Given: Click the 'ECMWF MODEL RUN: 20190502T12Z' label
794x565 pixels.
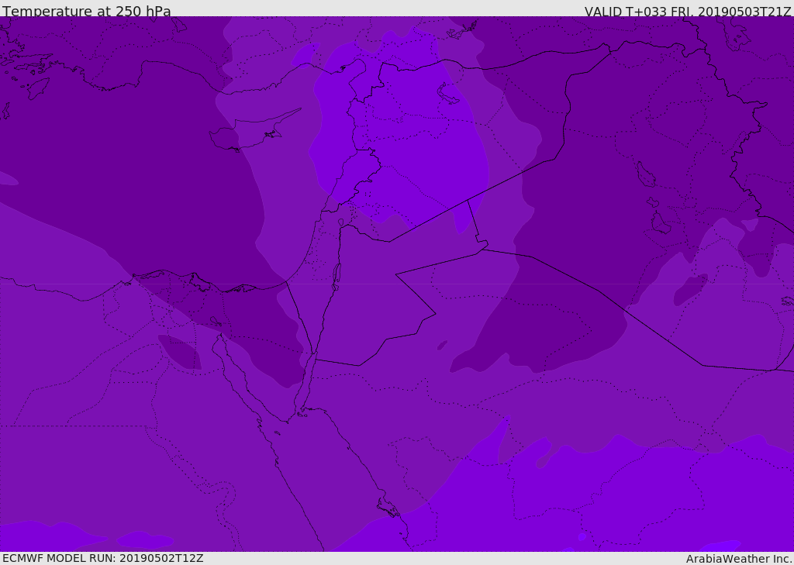Looking at the screenshot, I should pyautogui.click(x=103, y=558).
